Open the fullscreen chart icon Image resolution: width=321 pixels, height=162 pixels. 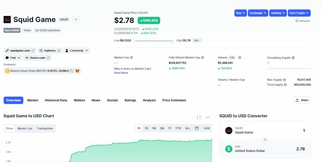[x=198, y=117]
